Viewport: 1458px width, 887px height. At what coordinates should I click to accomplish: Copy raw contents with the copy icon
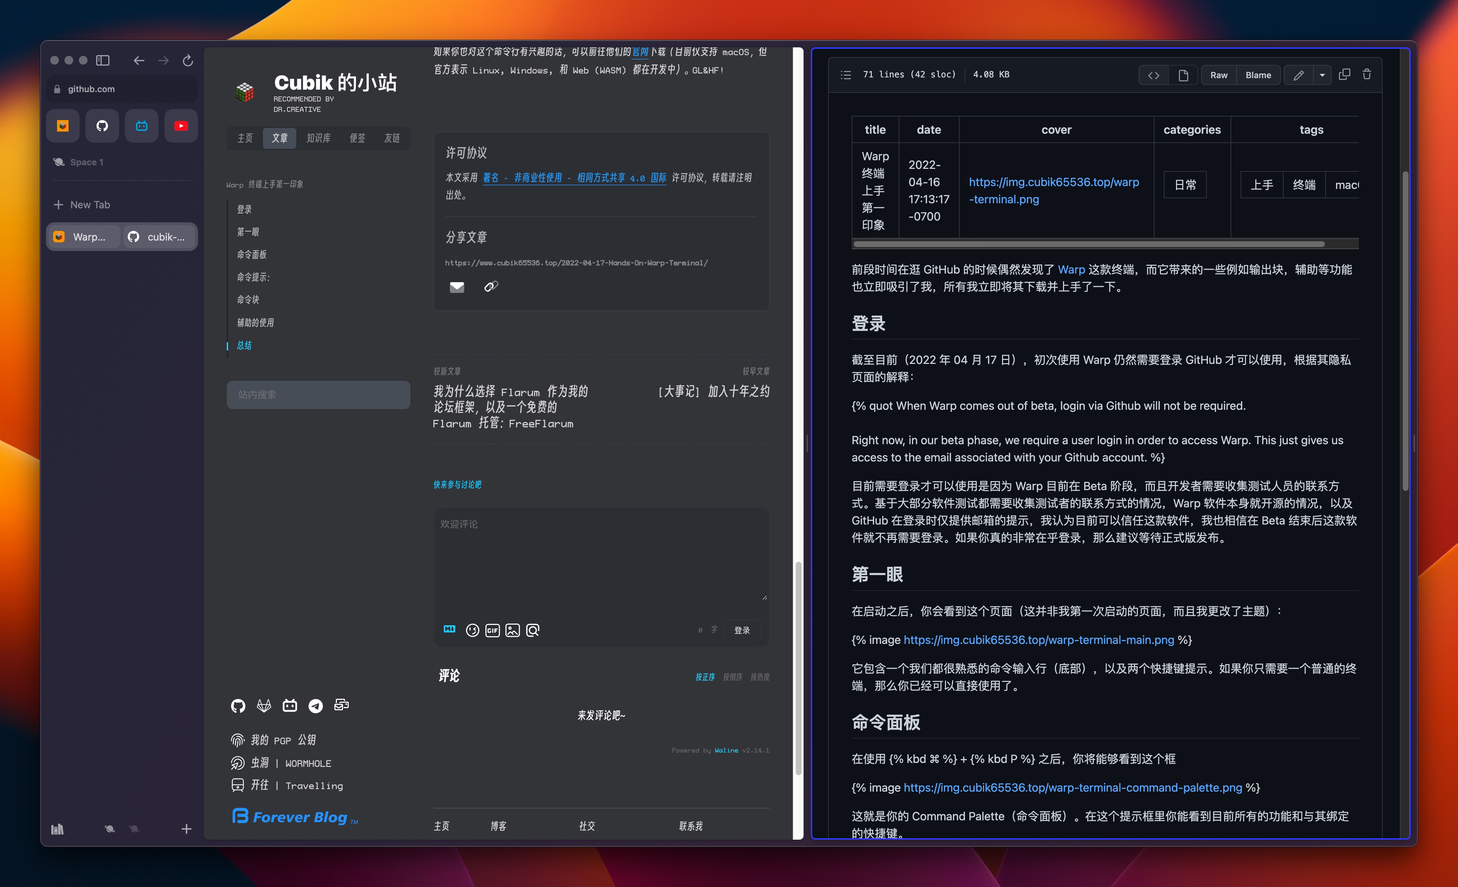click(1344, 75)
